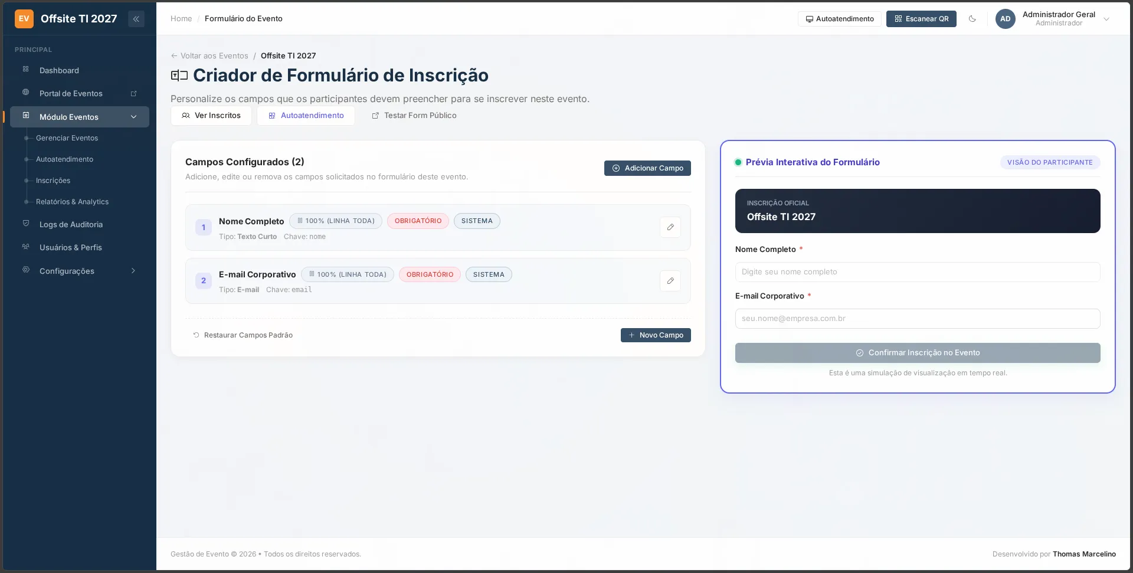This screenshot has height=573, width=1133.
Task: Open the purple Autoatendimento tab
Action: tap(306, 116)
